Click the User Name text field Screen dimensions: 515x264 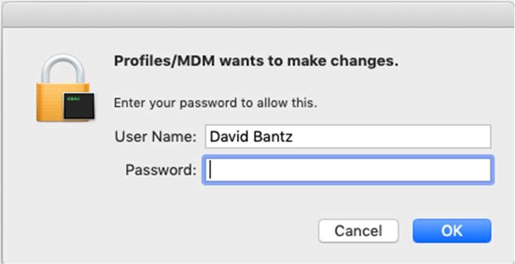(x=347, y=136)
